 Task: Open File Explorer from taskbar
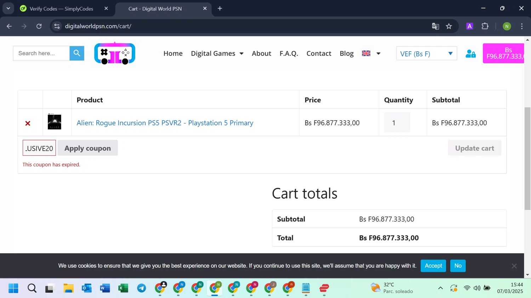(x=68, y=288)
